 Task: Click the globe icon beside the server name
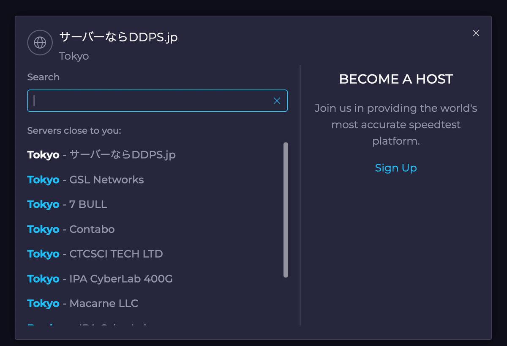coord(40,43)
